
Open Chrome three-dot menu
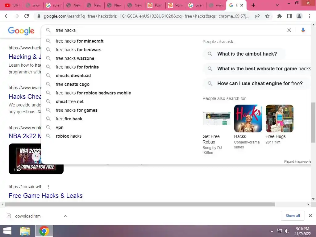tap(309, 16)
